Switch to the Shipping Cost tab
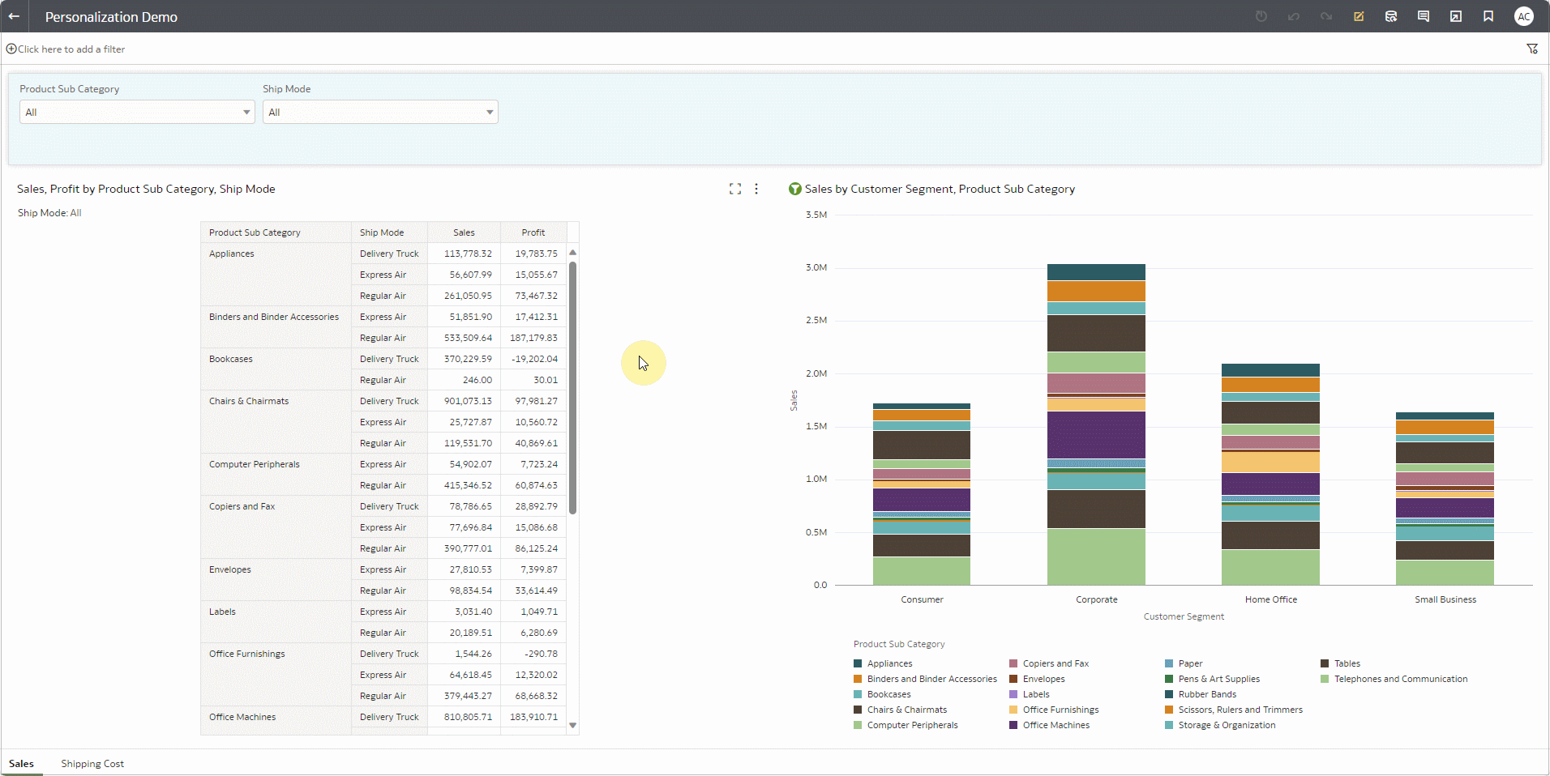The width and height of the screenshot is (1550, 776). [92, 764]
